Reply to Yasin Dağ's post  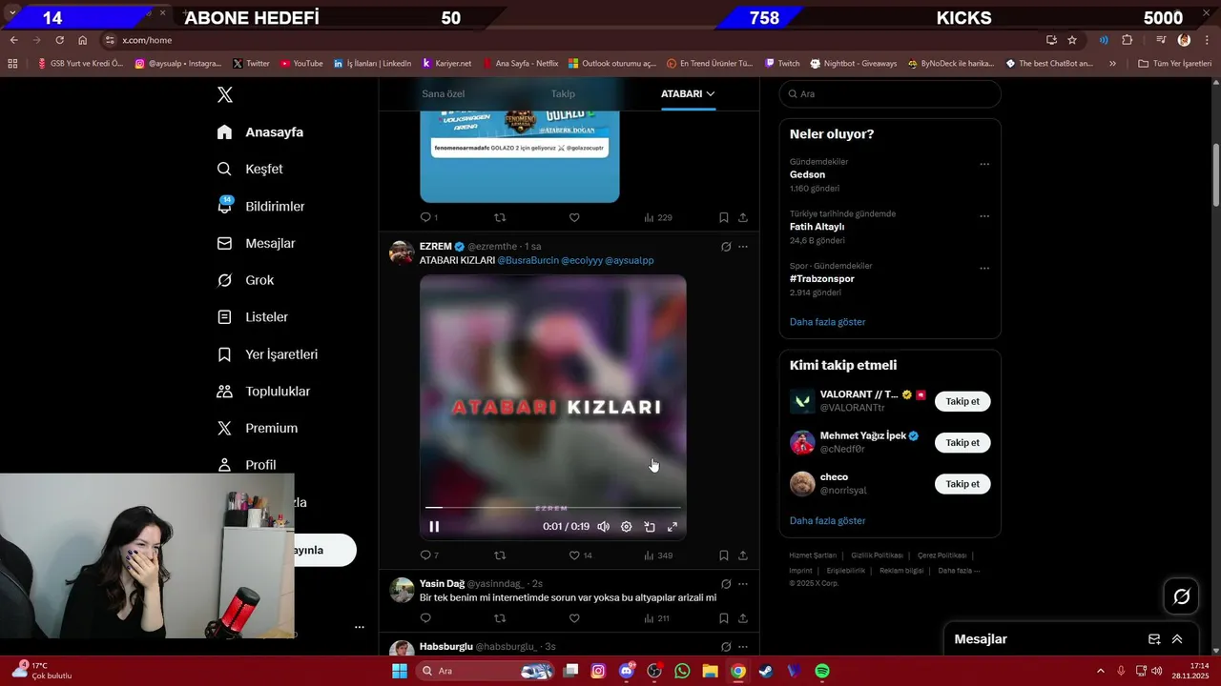point(425,618)
